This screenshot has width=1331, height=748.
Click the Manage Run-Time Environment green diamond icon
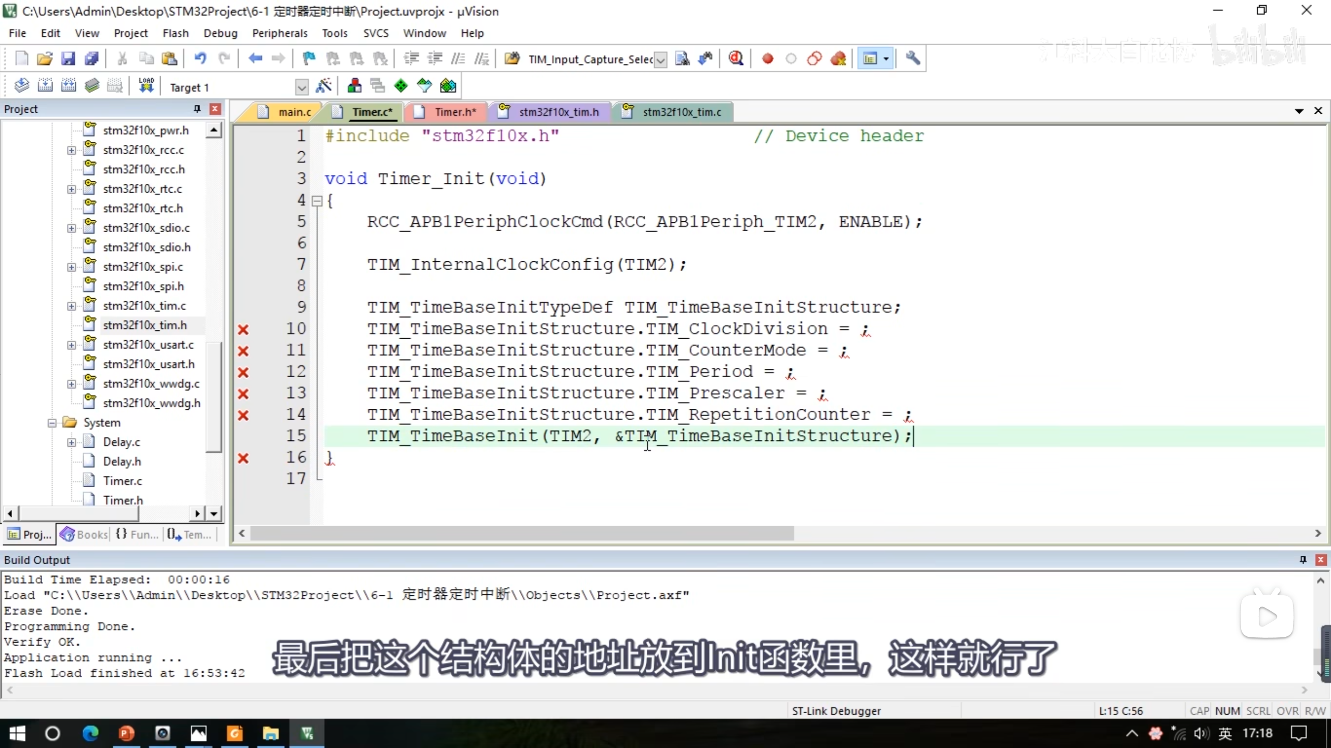pos(401,86)
